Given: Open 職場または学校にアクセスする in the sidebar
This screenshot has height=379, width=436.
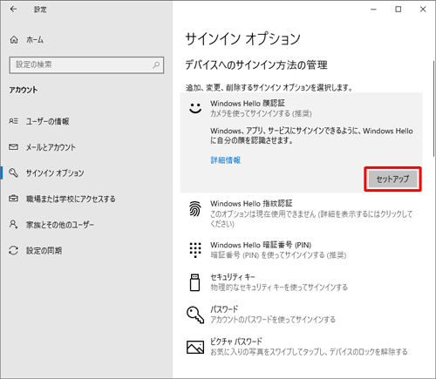Looking at the screenshot, I should (x=71, y=199).
